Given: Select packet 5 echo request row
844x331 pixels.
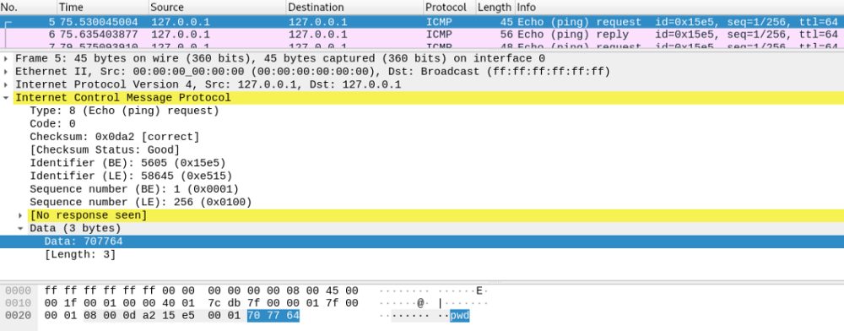Looking at the screenshot, I should 422,22.
